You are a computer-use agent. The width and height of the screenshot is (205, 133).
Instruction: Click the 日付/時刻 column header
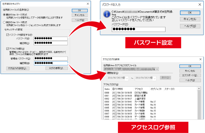[117, 89]
